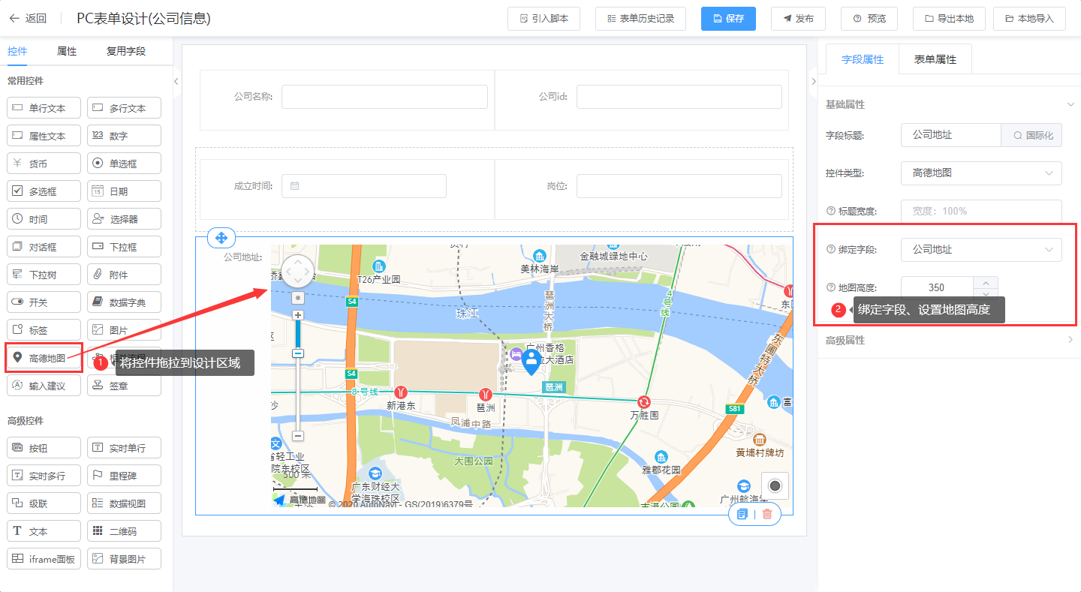Select the 多选框 checkbox control

[x=44, y=191]
